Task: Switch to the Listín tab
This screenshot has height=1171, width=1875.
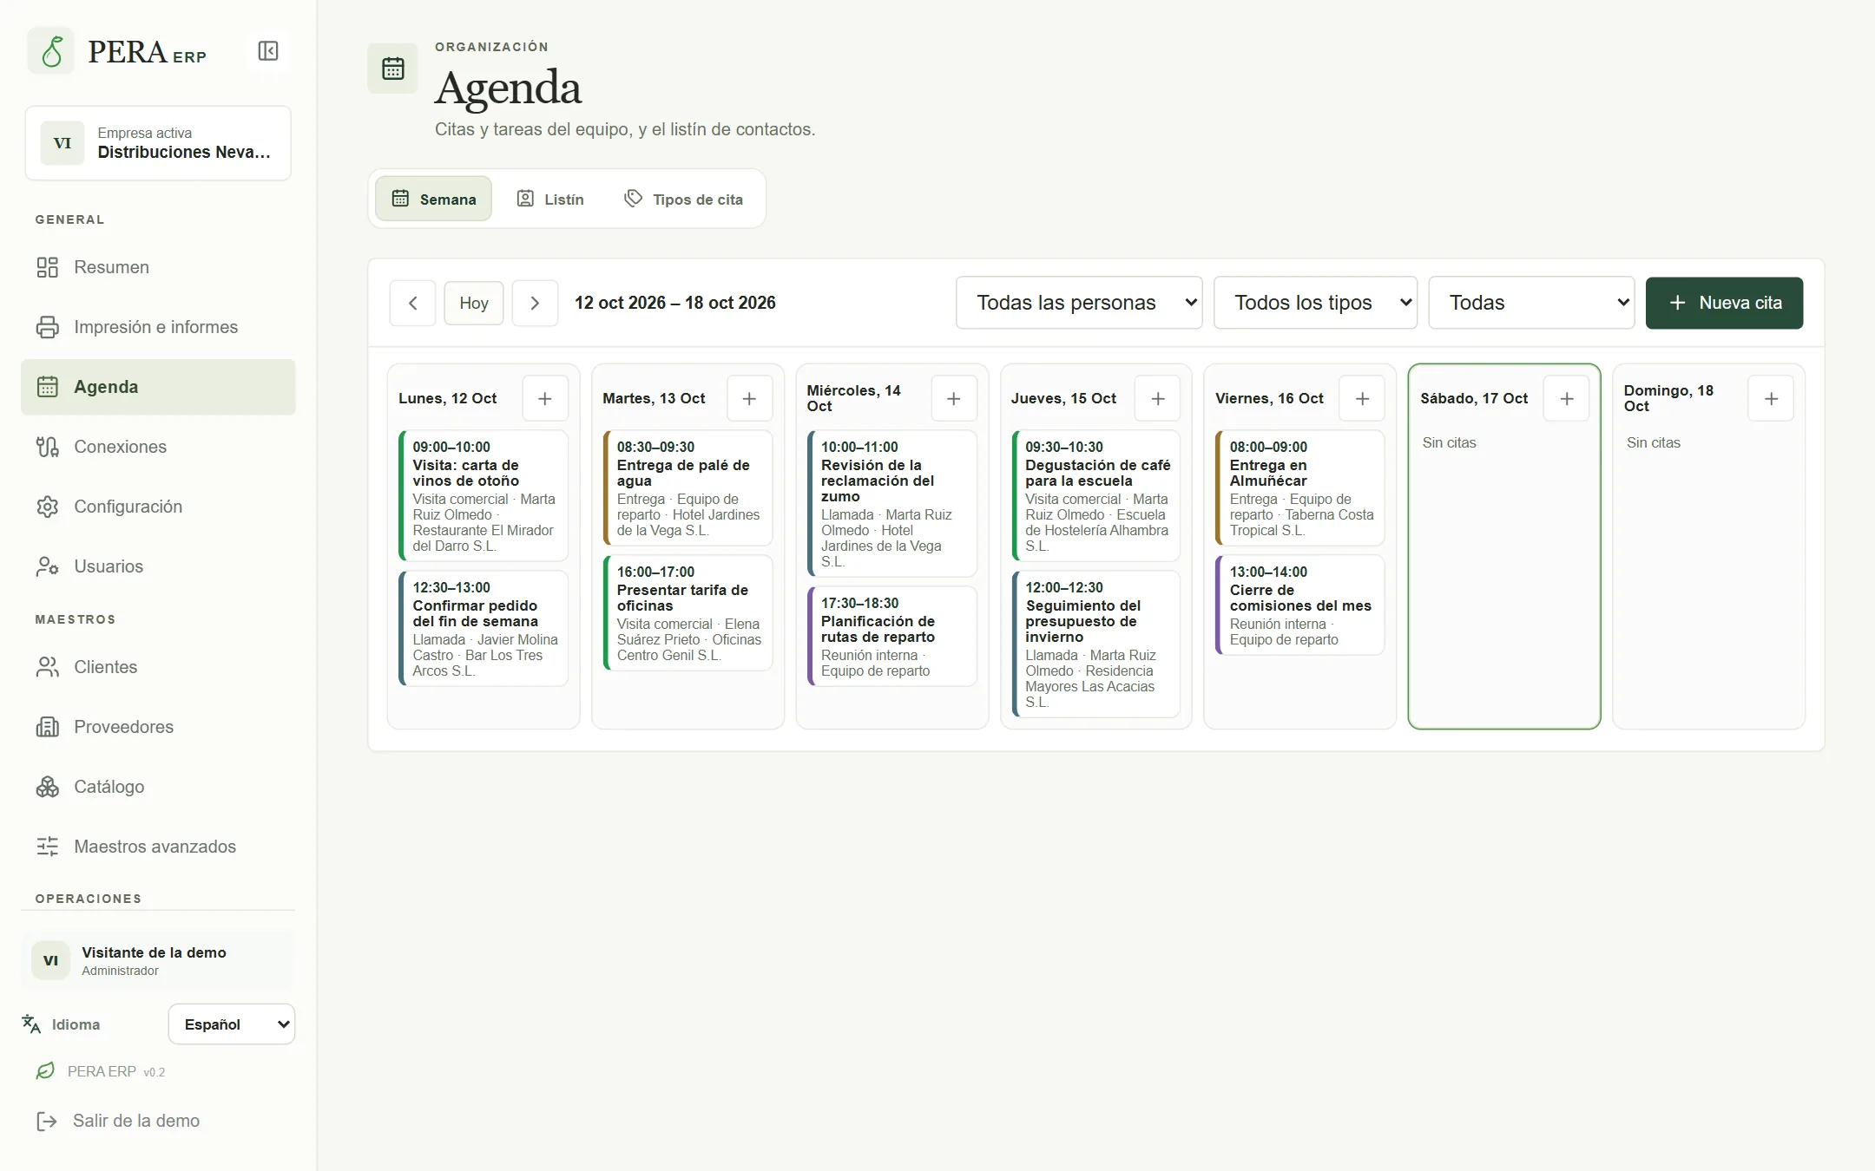Action: (x=550, y=199)
